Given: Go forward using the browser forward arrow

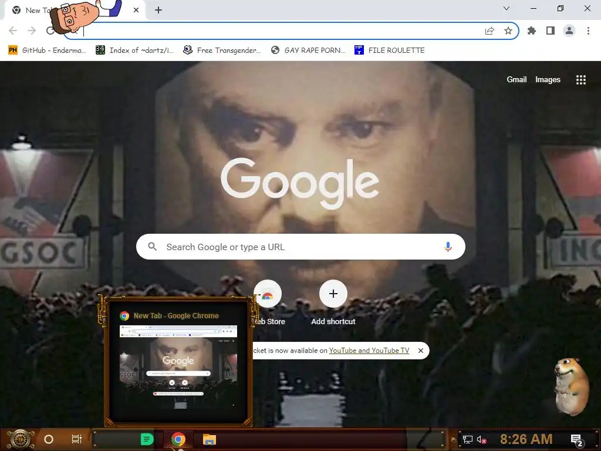Looking at the screenshot, I should pyautogui.click(x=32, y=31).
